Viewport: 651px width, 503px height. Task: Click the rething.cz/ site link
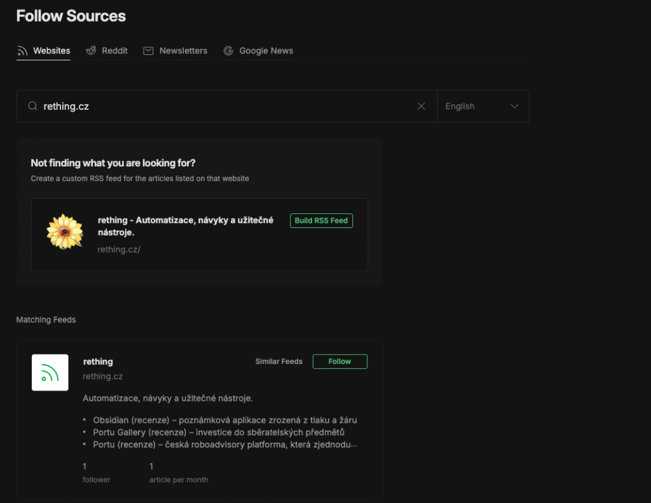[119, 250]
